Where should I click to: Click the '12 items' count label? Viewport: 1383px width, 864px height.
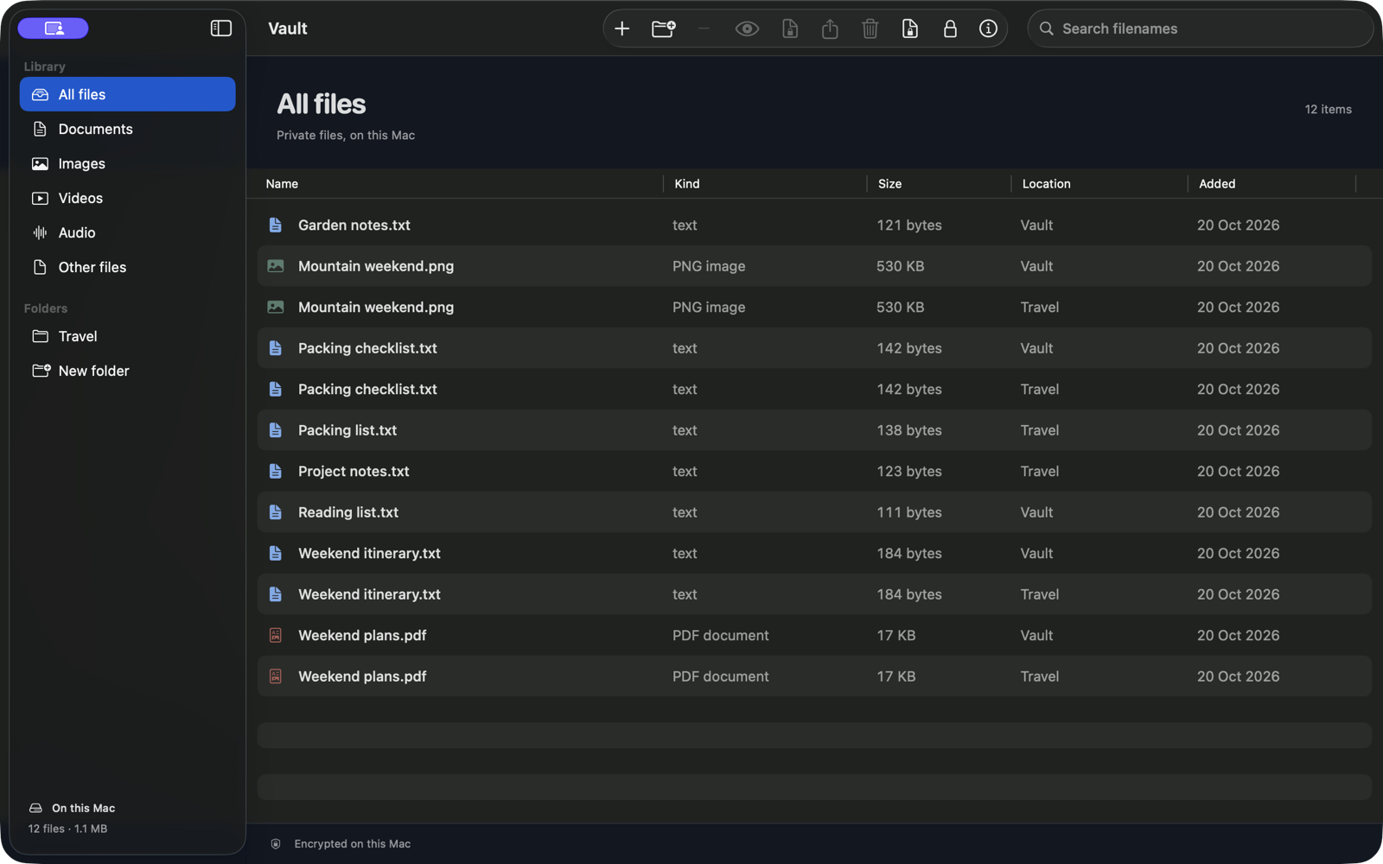coord(1328,109)
